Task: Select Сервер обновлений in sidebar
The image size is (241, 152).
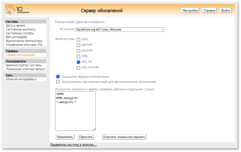Action: [20, 55]
